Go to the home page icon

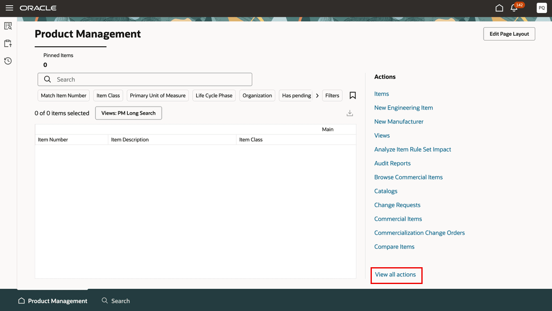(499, 7)
